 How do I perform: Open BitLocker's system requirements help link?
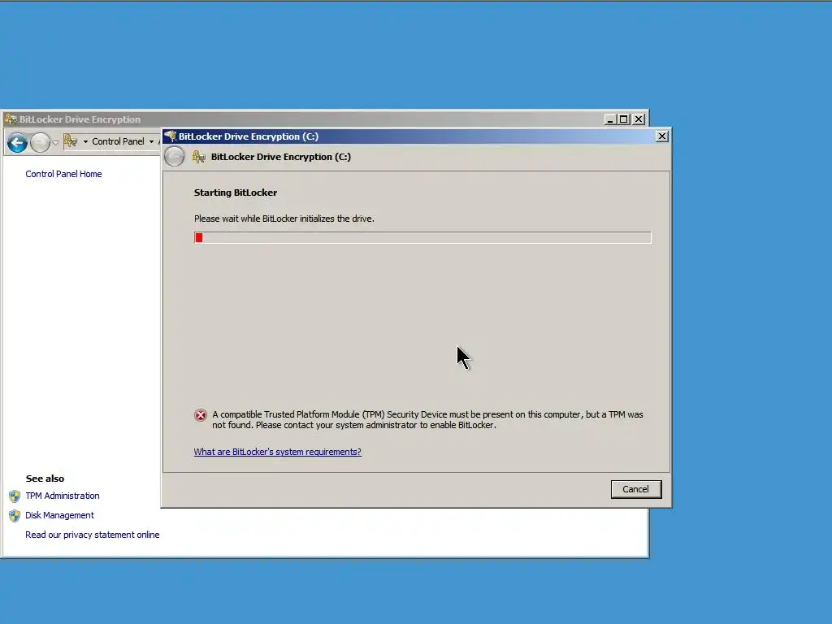277,452
